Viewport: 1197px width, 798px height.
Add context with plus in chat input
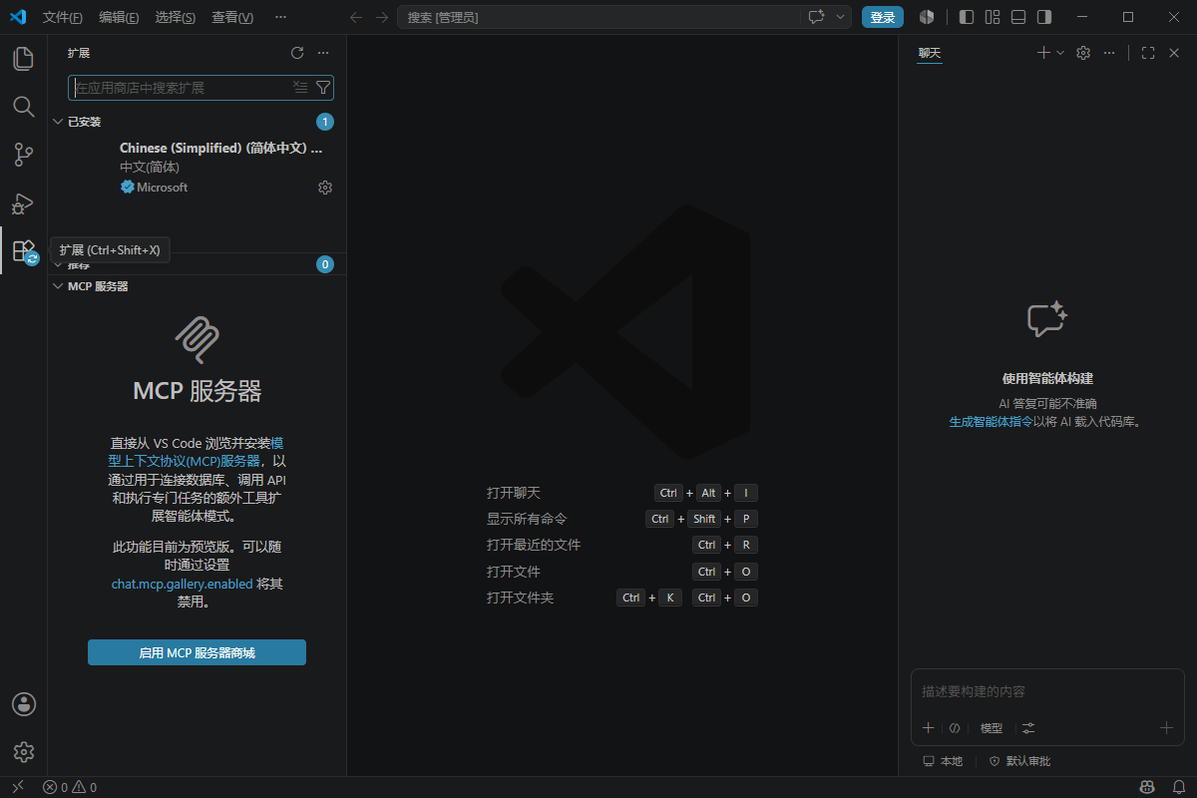[928, 728]
